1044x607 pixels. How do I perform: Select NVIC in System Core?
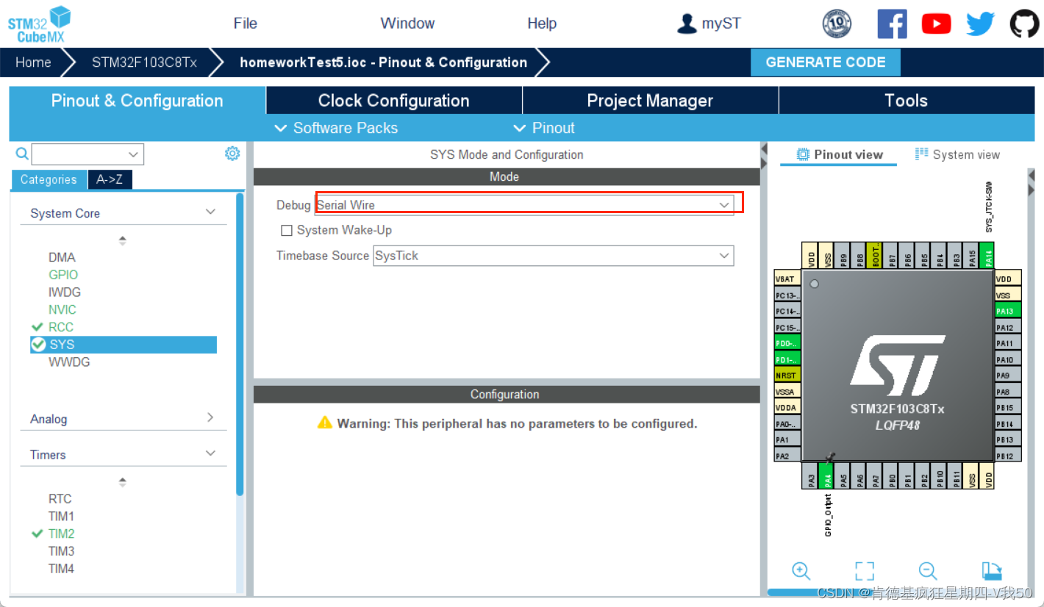62,309
